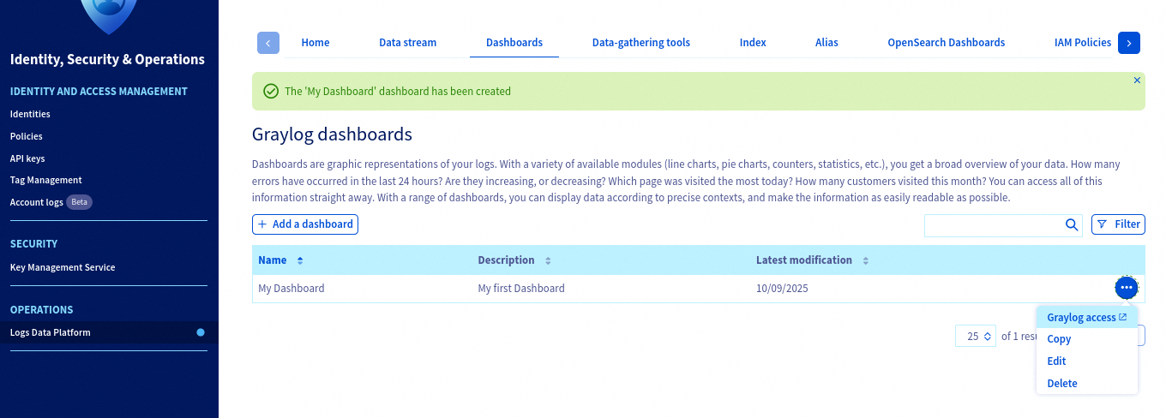Sort the table by Name column arrows
1166x418 pixels.
coord(300,260)
